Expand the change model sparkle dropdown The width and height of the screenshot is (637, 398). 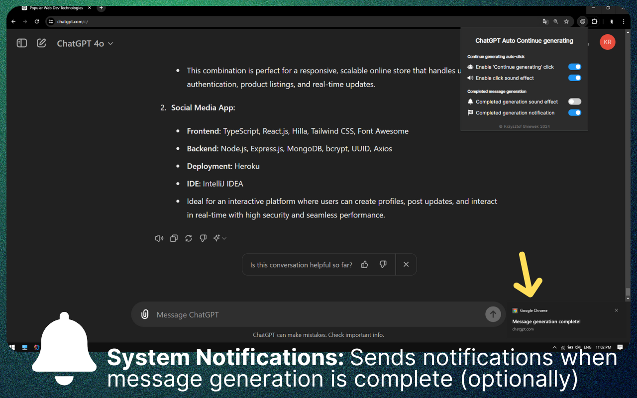click(219, 238)
